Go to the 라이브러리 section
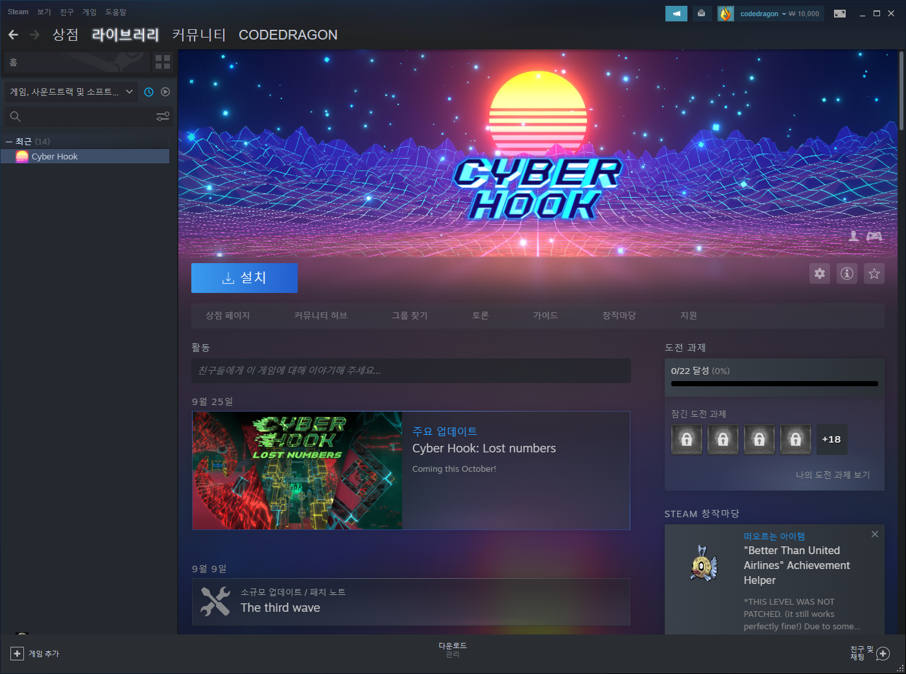The width and height of the screenshot is (906, 674). (x=126, y=34)
